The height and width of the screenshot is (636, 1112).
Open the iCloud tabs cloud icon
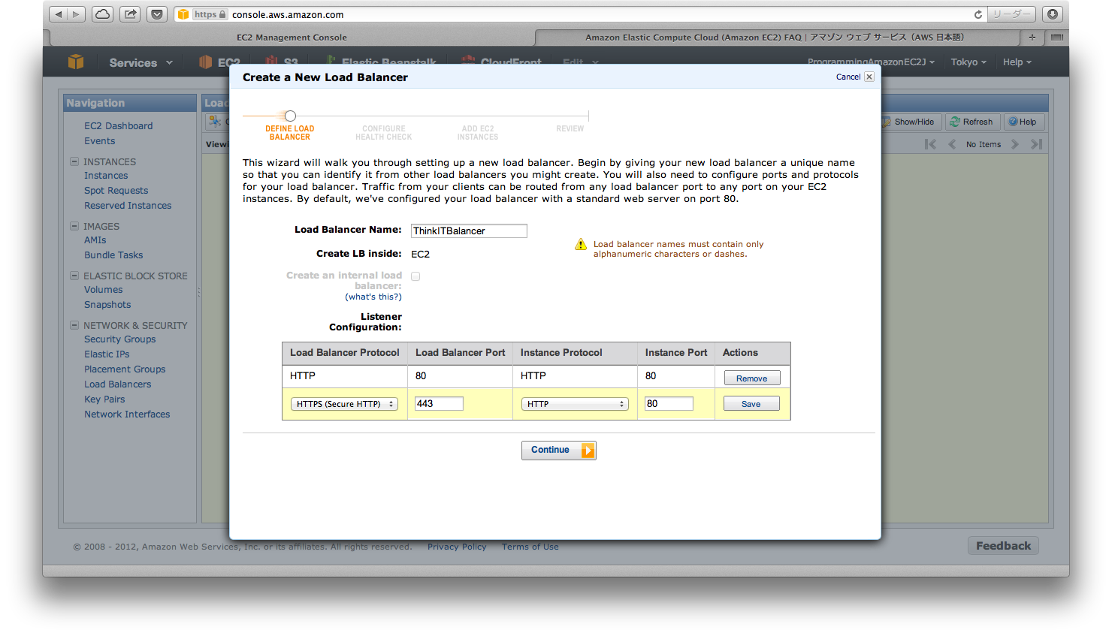[103, 14]
